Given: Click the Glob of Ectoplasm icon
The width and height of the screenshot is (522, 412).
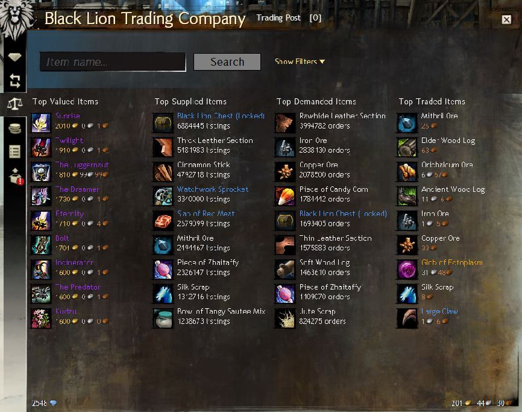Looking at the screenshot, I should tap(407, 269).
